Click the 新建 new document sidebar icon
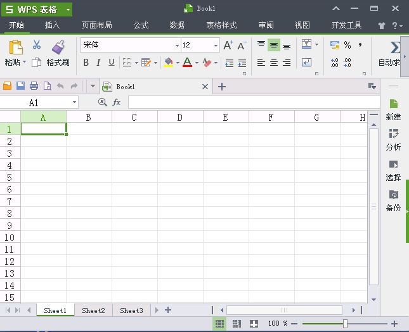 coord(393,104)
